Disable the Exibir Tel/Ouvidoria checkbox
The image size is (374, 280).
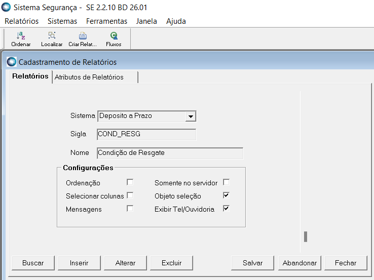(227, 208)
